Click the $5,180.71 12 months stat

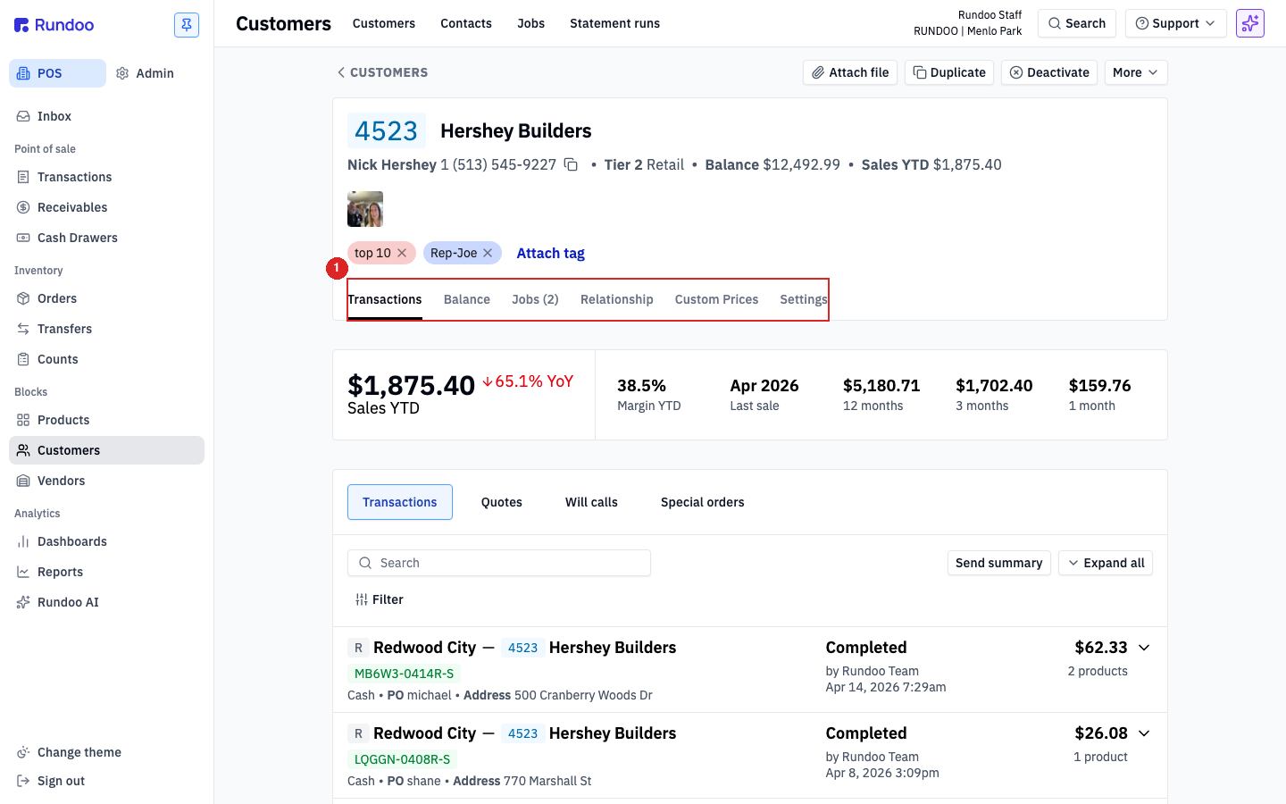pos(881,395)
